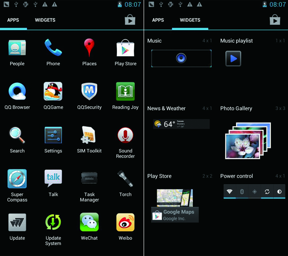Switch to WIDGETS tab on left screen
The image size is (288, 256).
[45, 20]
